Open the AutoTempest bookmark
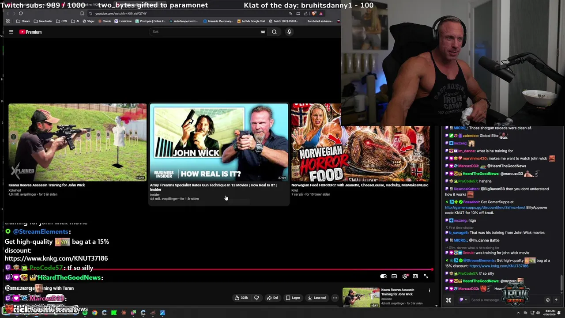The height and width of the screenshot is (318, 565). 183,21
